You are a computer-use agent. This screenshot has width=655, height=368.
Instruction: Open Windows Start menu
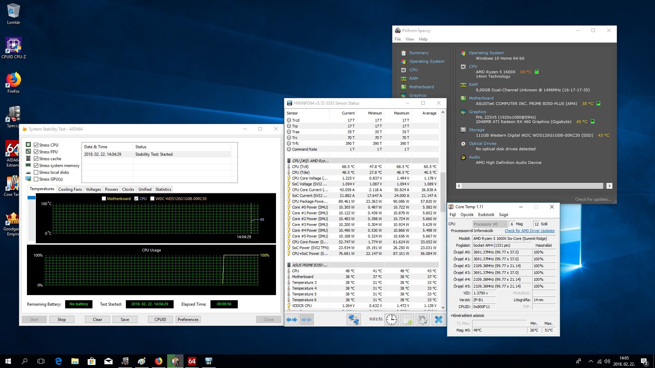tap(8, 361)
